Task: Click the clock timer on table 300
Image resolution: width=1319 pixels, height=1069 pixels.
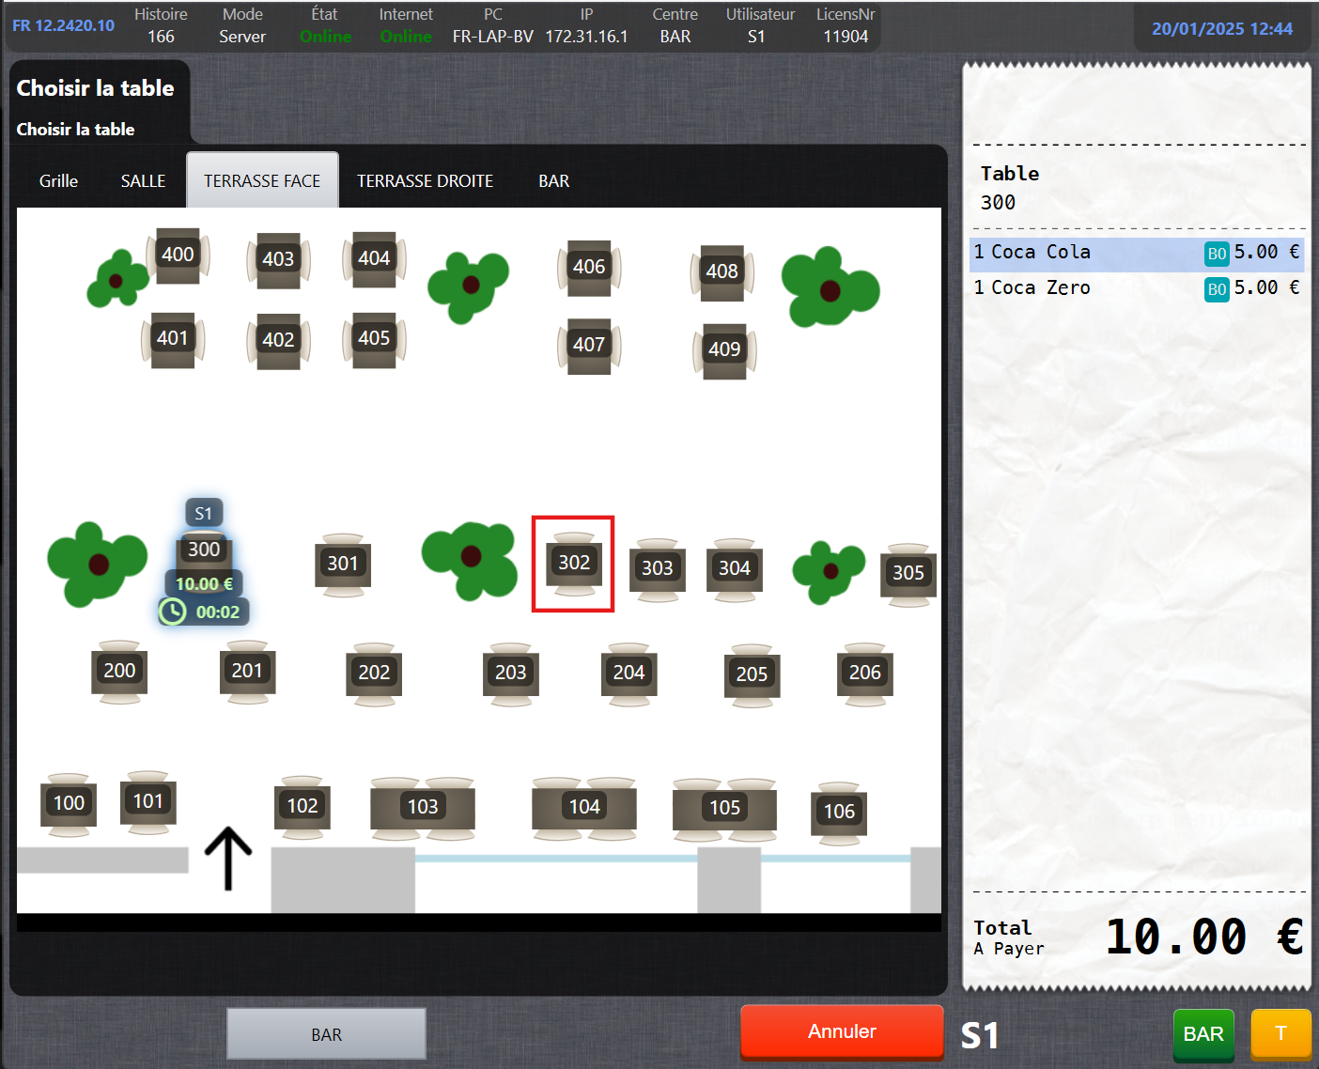Action: pyautogui.click(x=173, y=612)
